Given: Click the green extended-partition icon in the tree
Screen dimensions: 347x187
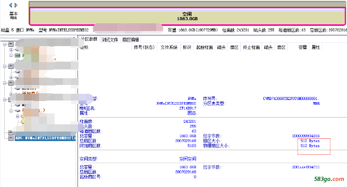Looking at the screenshot, I should point(18,55).
